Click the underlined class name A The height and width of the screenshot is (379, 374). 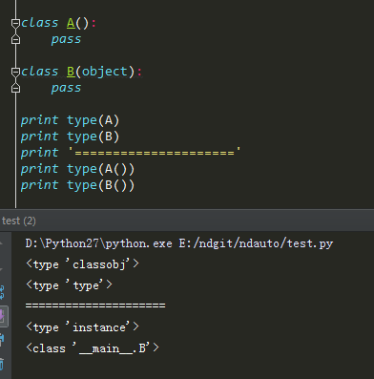pos(71,23)
